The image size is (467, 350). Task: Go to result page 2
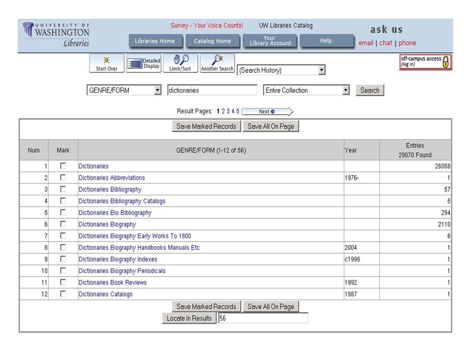click(x=223, y=111)
